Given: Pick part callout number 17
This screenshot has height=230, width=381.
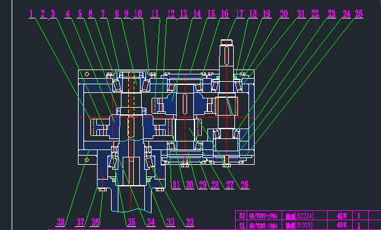Looking at the screenshot, I should click(x=240, y=14).
